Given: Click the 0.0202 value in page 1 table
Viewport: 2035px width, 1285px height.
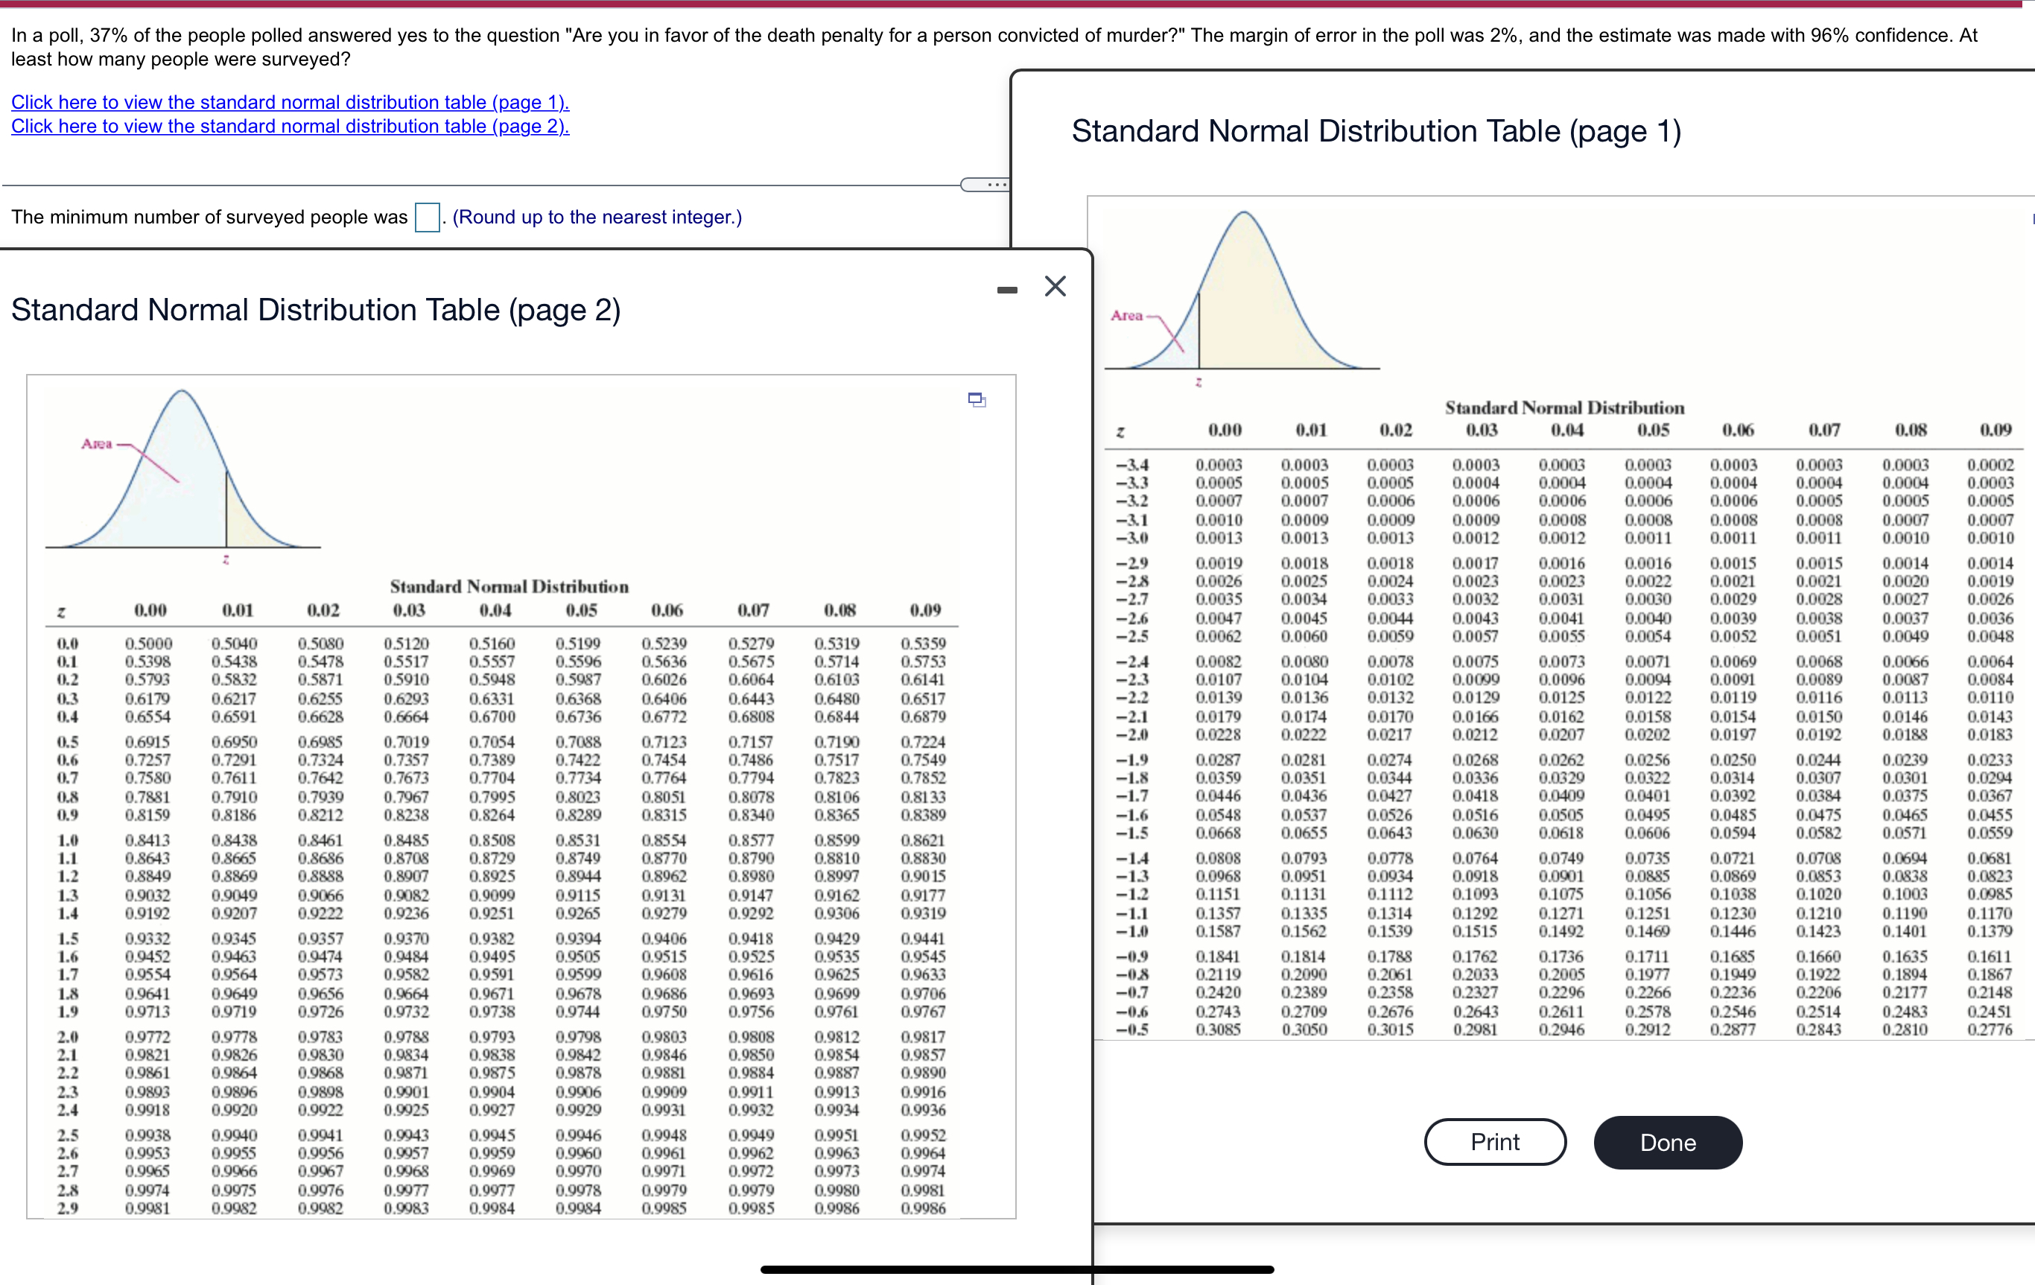Looking at the screenshot, I should [x=1647, y=734].
